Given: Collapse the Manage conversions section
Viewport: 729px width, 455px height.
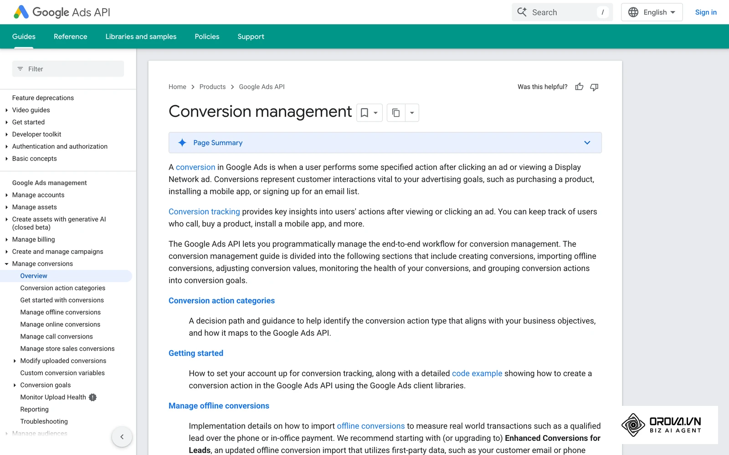Looking at the screenshot, I should click(x=6, y=264).
